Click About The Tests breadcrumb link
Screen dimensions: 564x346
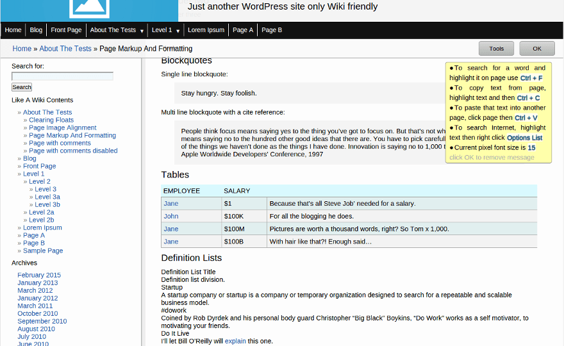[x=65, y=49]
